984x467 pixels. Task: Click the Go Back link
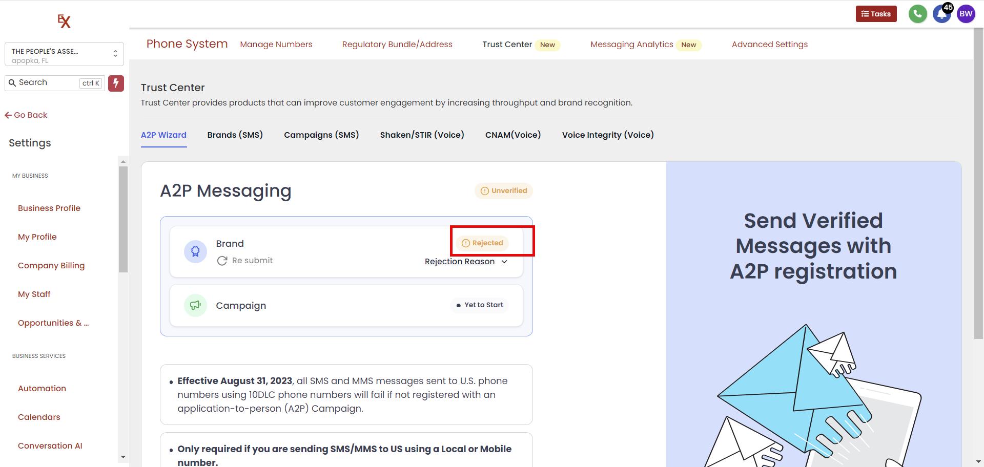26,115
